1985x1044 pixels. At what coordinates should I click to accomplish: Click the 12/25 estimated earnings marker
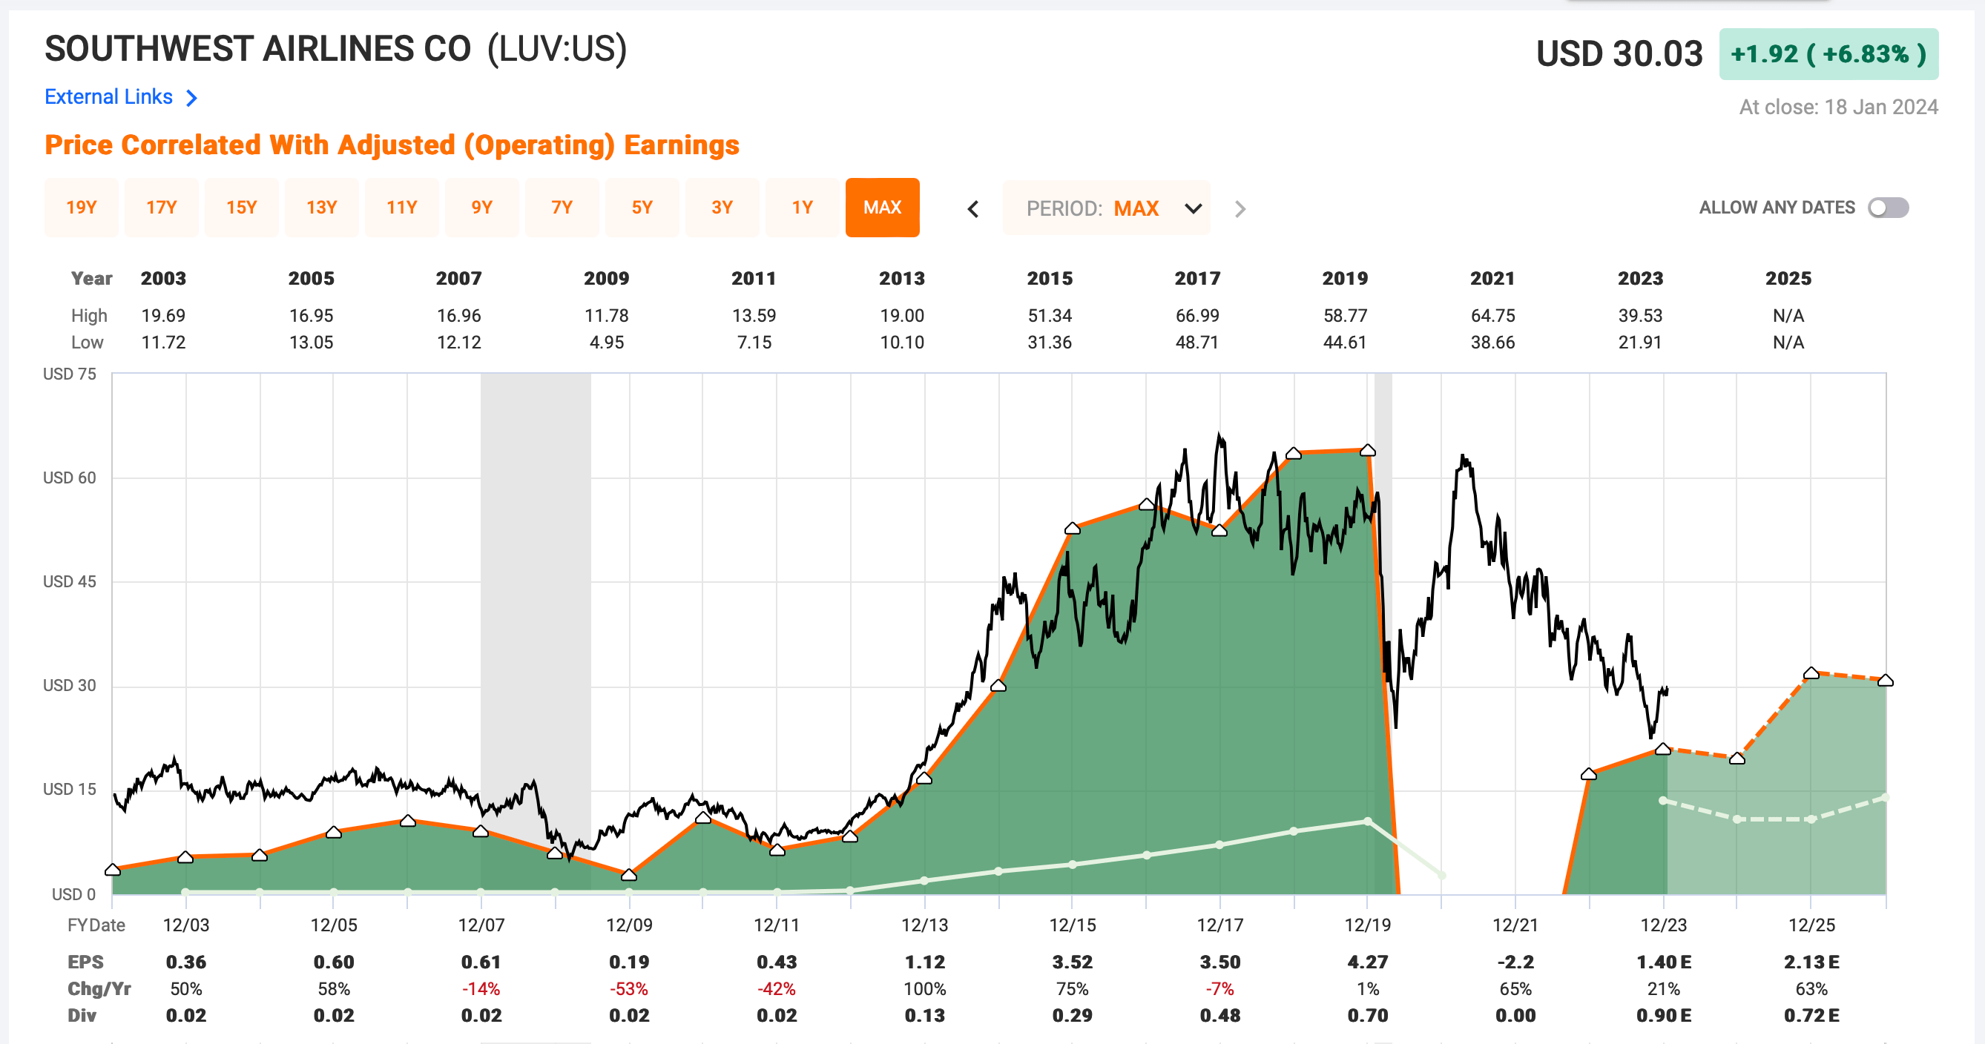[1811, 673]
